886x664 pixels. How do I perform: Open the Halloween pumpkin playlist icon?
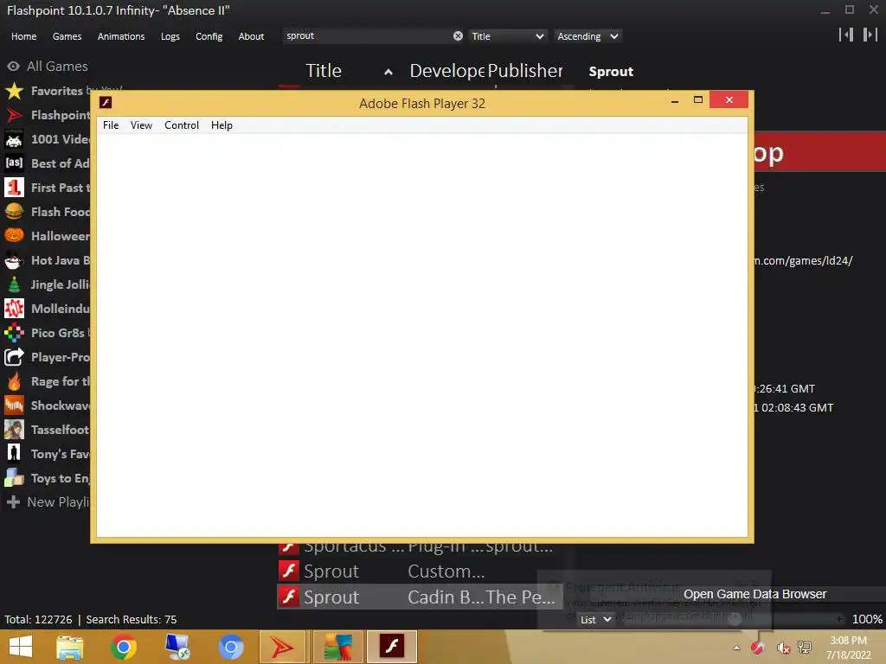[x=14, y=235]
